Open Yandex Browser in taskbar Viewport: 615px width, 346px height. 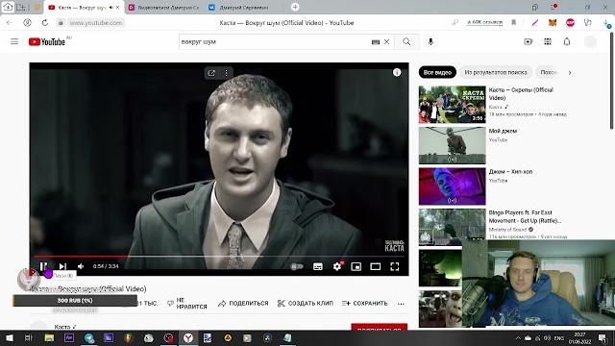(188, 337)
